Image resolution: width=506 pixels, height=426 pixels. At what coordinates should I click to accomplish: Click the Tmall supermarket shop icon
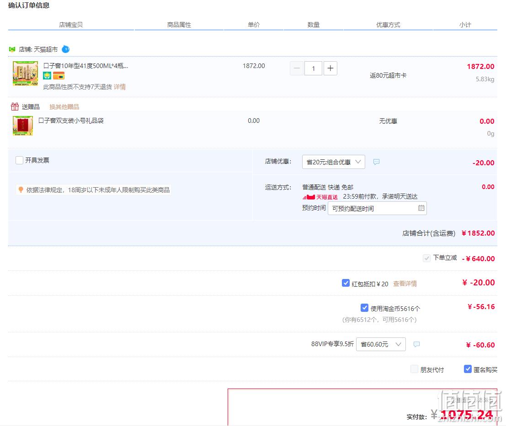pyautogui.click(x=12, y=49)
